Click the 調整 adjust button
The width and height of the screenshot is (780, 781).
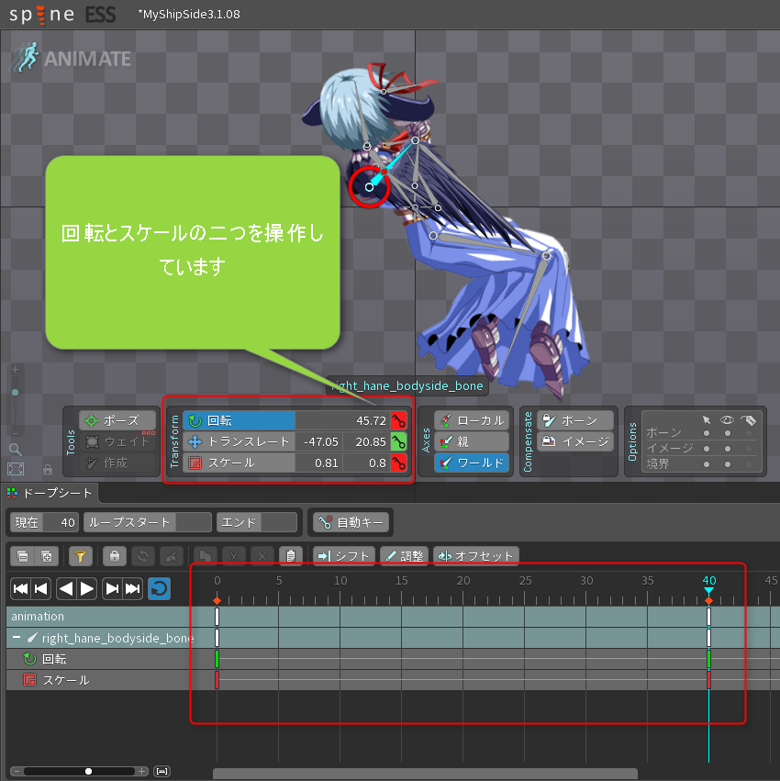point(404,556)
